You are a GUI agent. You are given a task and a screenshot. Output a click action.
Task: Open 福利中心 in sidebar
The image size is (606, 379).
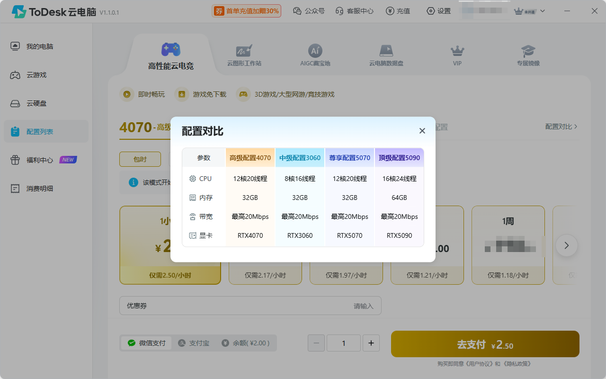[46, 160]
